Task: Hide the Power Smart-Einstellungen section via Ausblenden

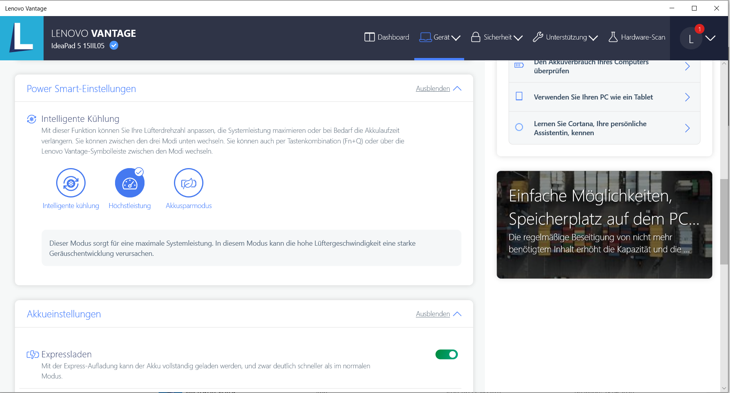Action: (433, 89)
